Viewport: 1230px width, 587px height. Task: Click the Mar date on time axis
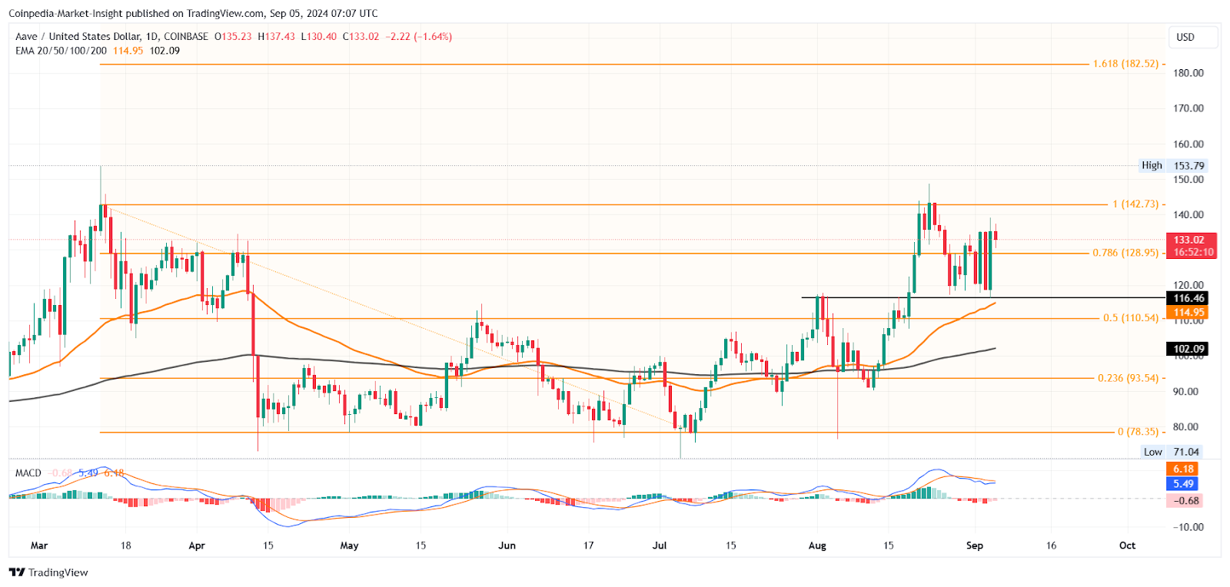point(39,546)
